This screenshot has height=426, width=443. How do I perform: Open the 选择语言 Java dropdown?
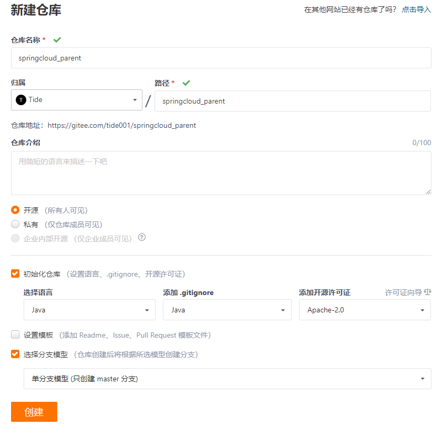89,310
